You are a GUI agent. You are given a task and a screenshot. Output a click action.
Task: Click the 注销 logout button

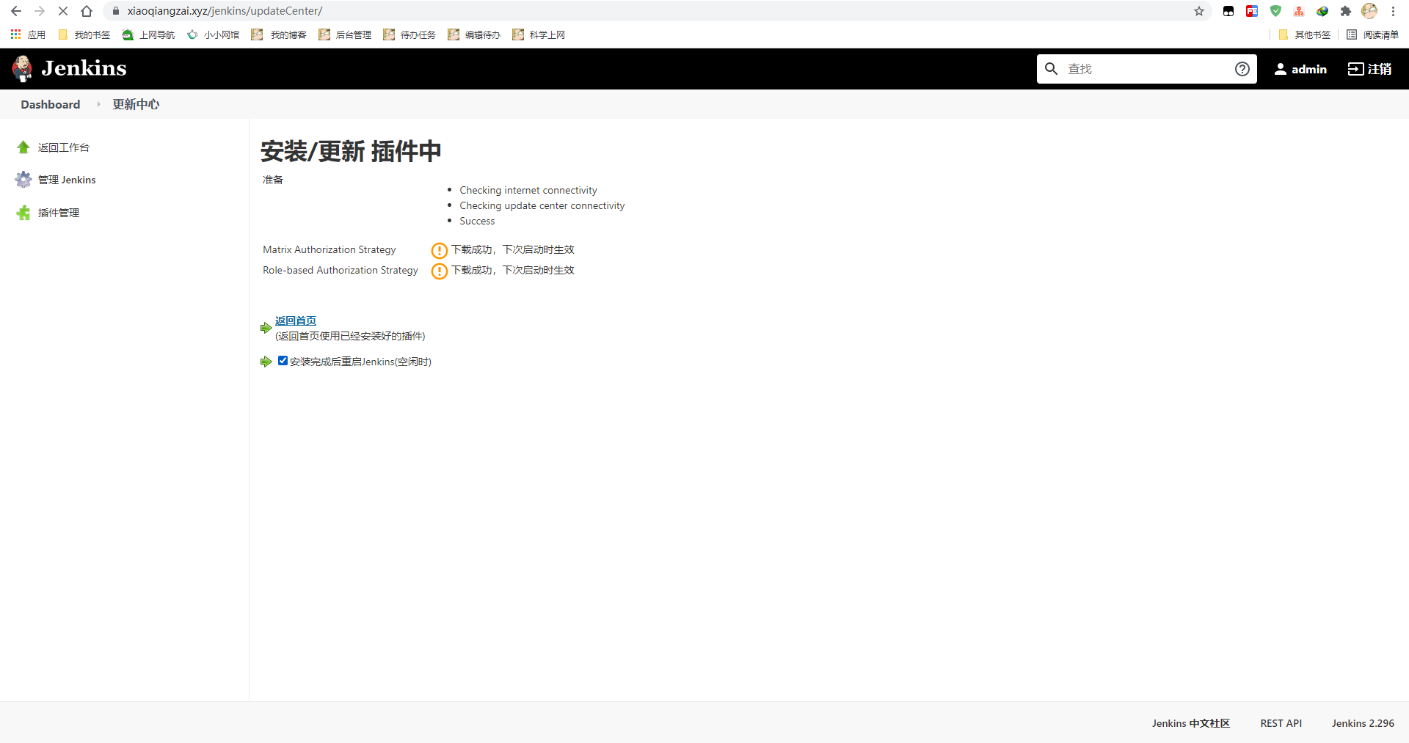1369,69
